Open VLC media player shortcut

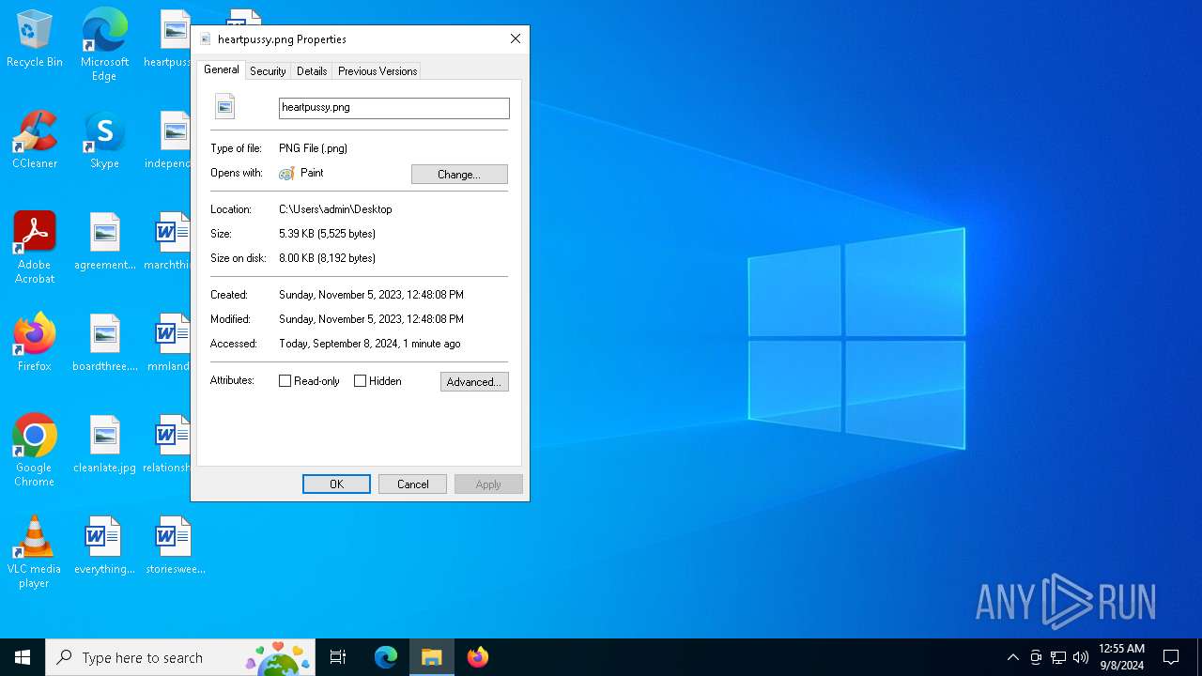[x=35, y=551]
